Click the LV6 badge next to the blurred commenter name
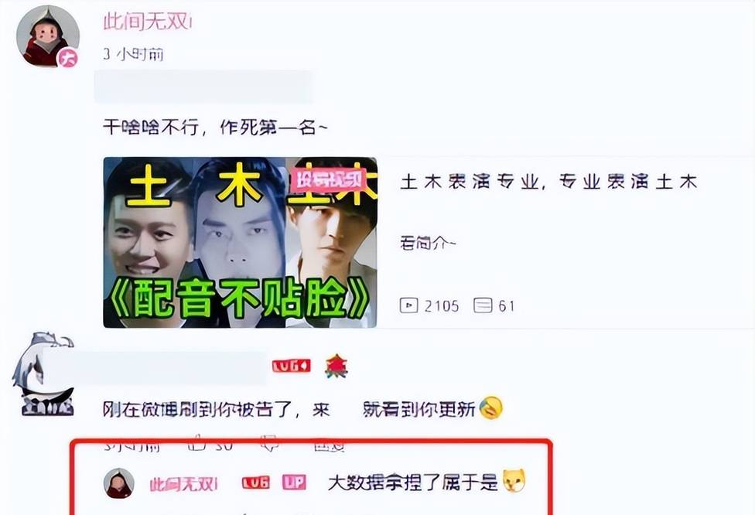This screenshot has width=755, height=515. tap(292, 367)
